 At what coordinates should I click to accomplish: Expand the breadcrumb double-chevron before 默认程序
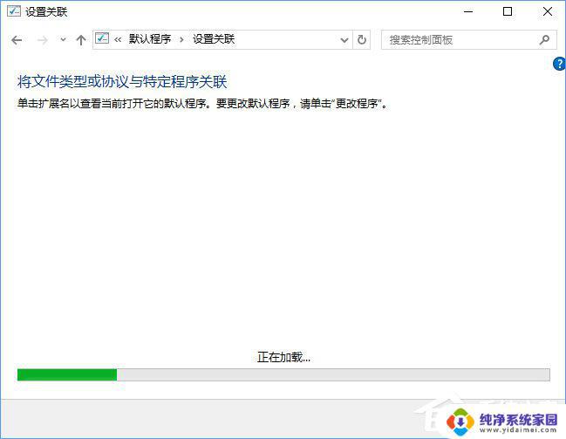coord(118,39)
